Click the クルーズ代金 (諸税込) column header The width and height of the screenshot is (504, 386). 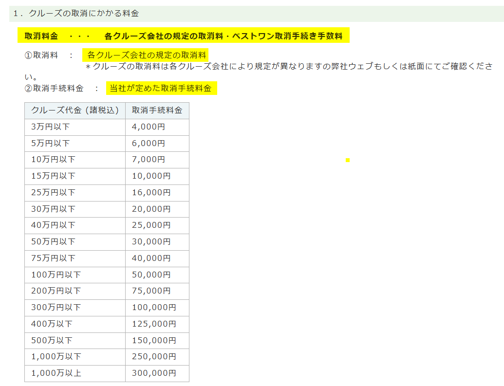pos(75,110)
